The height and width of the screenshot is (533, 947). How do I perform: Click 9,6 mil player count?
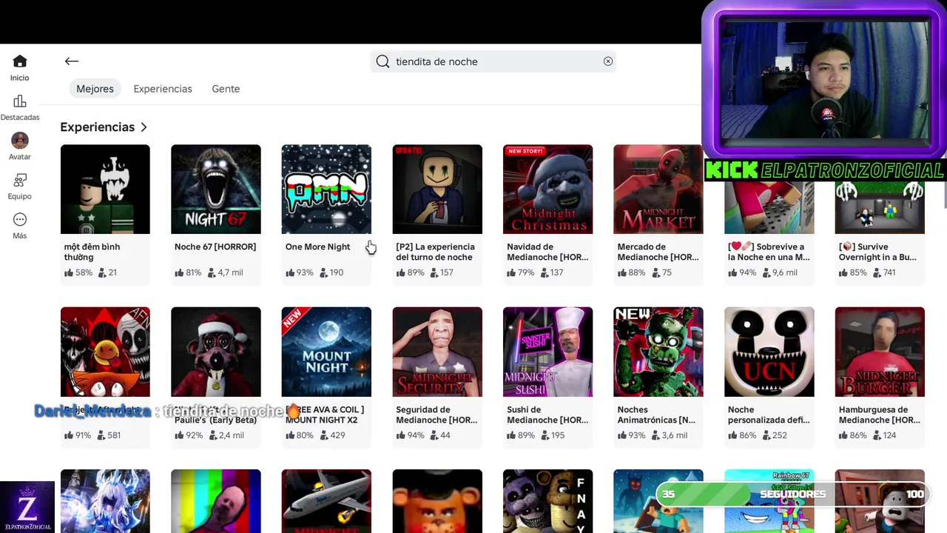click(779, 272)
